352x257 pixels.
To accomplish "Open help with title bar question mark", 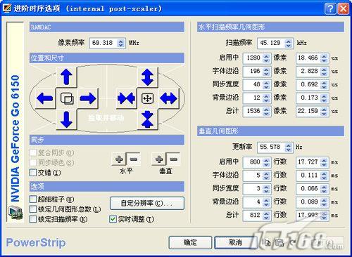I will pyautogui.click(x=330, y=8).
